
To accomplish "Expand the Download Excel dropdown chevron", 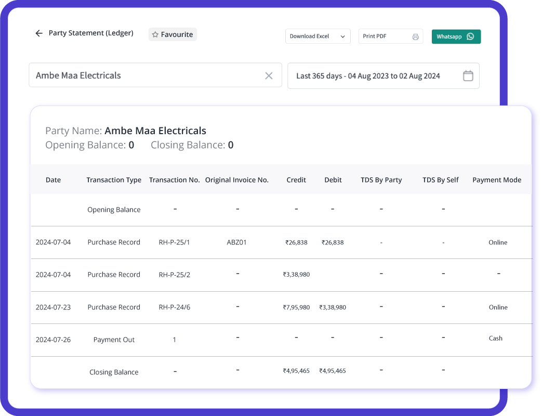I will [342, 36].
